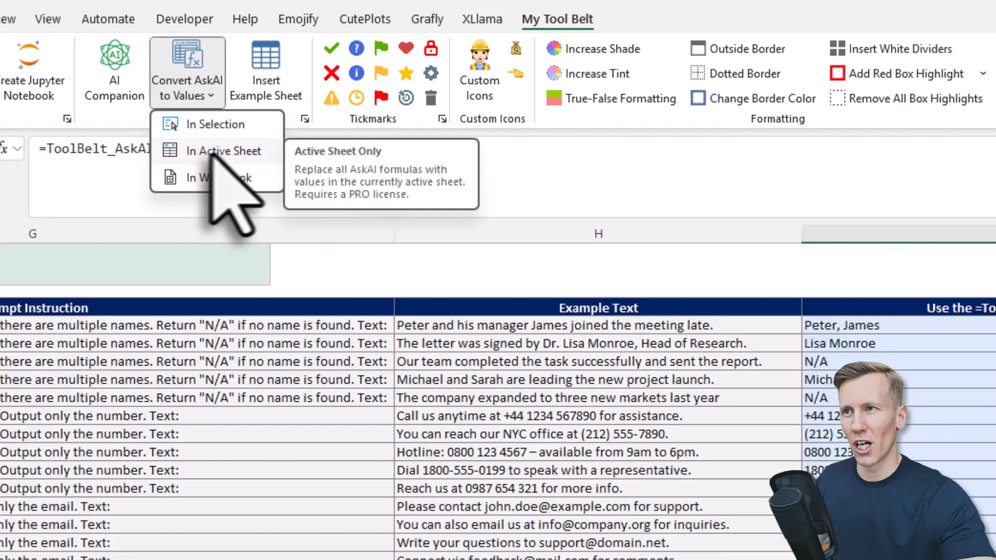This screenshot has width=996, height=560.
Task: Open the formula bar function dropdown arrow
Action: (17, 149)
